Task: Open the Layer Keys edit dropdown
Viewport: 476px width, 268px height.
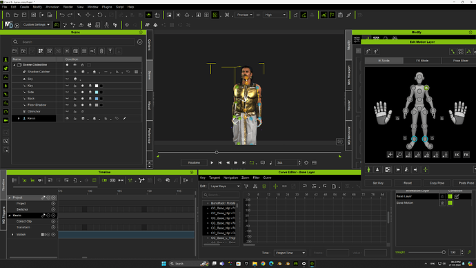Action: point(224,186)
